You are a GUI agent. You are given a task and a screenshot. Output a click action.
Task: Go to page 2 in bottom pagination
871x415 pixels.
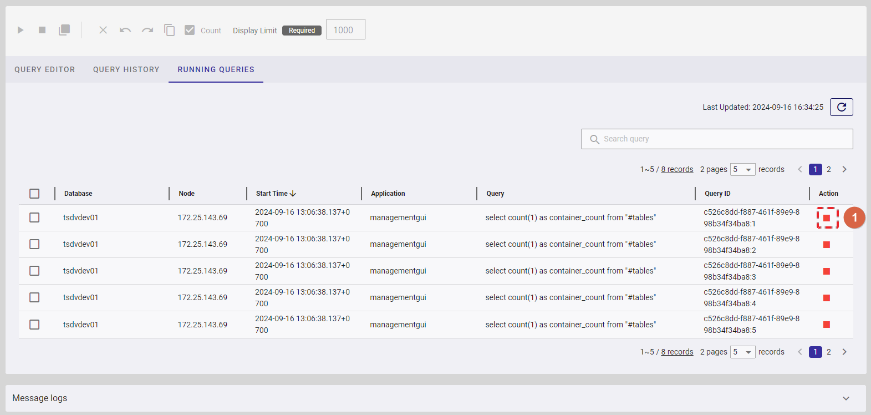click(x=829, y=352)
